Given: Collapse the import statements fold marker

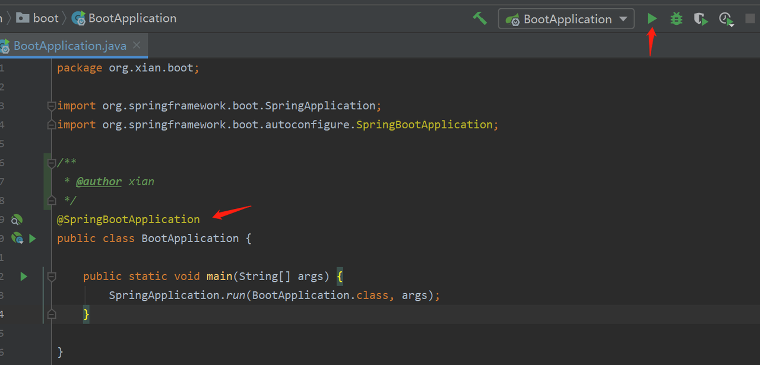Looking at the screenshot, I should pos(52,106).
